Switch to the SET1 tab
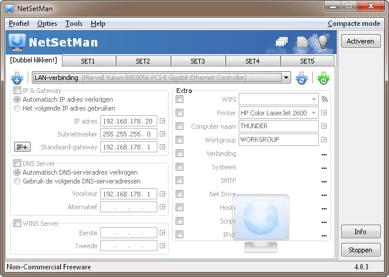Viewport: 389px width, 277px height. pyautogui.click(x=88, y=61)
